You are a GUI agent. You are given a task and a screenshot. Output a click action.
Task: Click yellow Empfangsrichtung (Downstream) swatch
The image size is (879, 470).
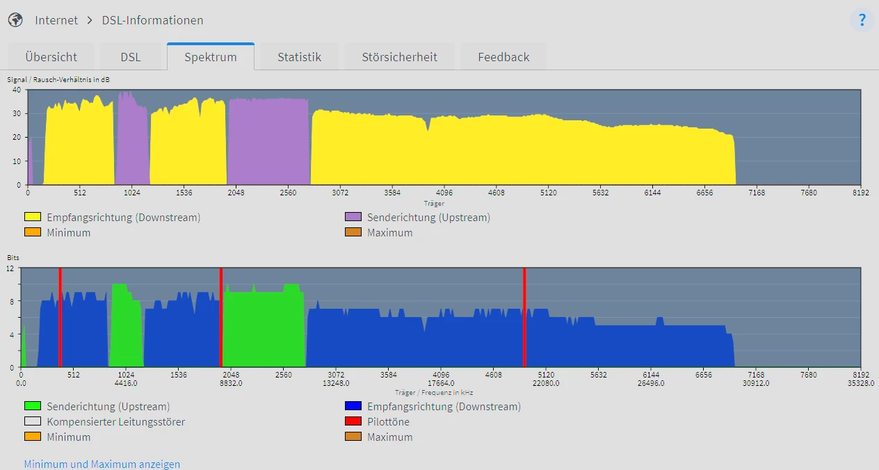33,218
